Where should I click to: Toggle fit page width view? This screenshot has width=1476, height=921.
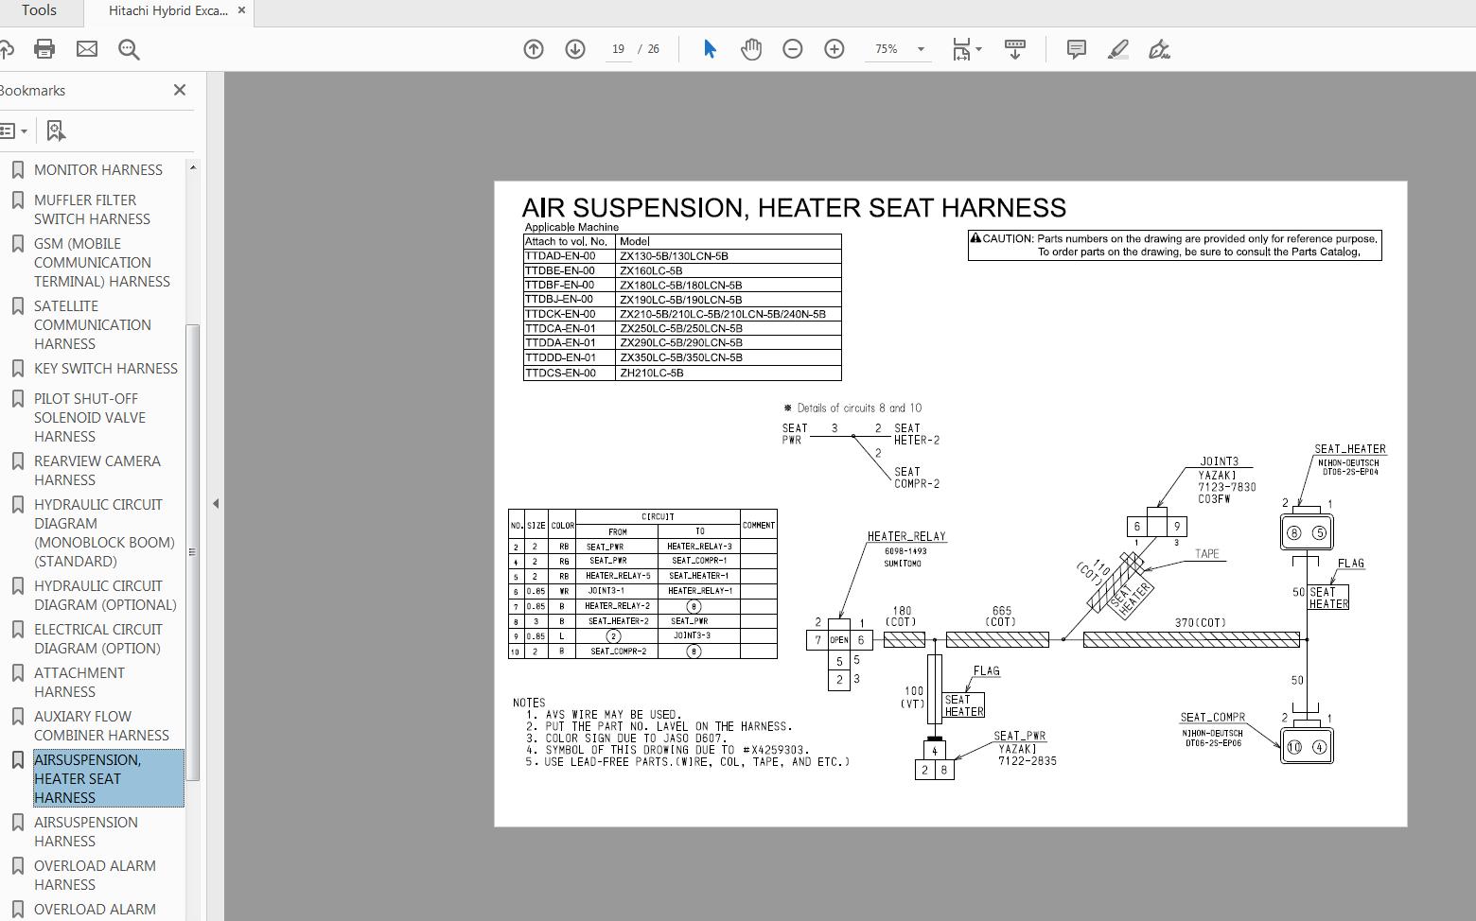coord(961,48)
